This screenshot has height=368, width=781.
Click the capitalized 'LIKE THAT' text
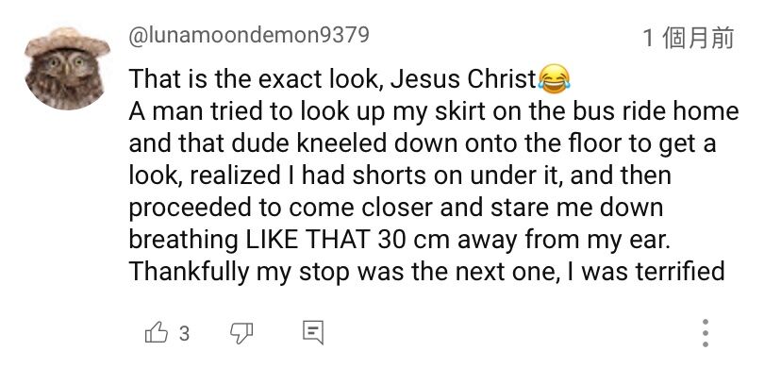coord(307,240)
